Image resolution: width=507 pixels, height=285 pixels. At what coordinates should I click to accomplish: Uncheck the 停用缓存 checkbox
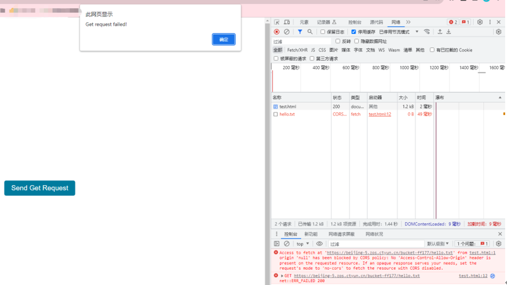click(x=354, y=32)
